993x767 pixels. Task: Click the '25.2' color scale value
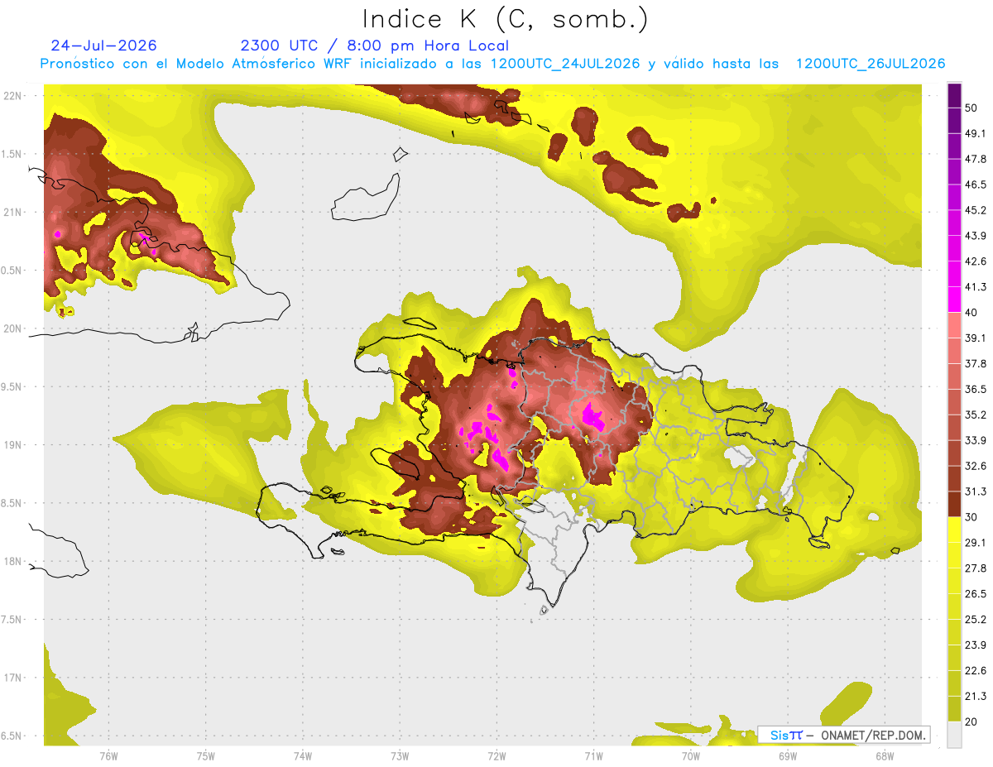975,619
